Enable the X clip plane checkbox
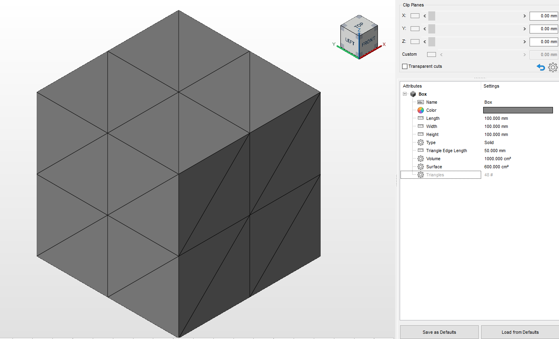The height and width of the screenshot is (339, 559). [x=415, y=15]
